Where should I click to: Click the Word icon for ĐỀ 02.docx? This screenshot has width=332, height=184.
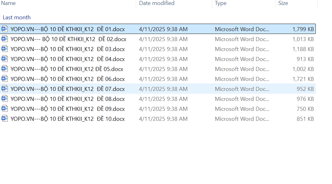5,39
